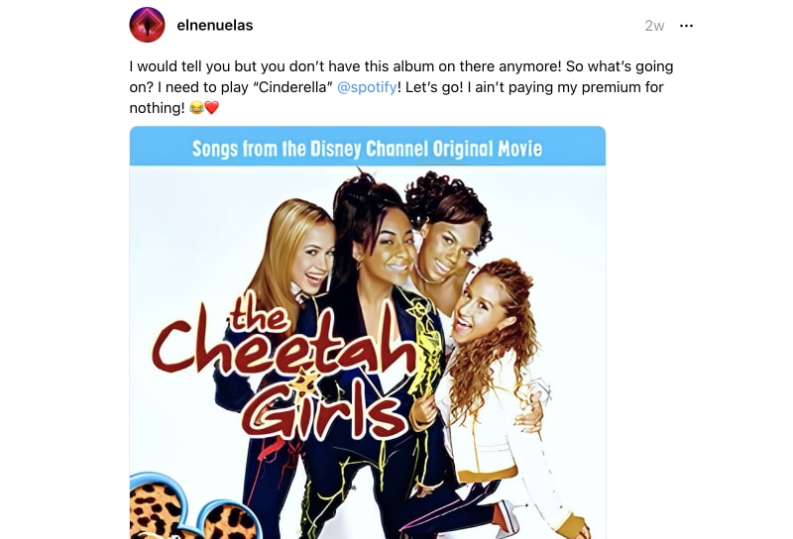The image size is (793, 539).
Task: Click the small word 'the' in the logo
Action: point(260,317)
